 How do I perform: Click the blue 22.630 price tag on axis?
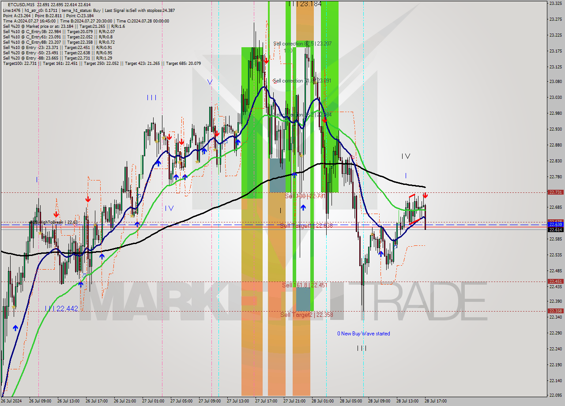pyautogui.click(x=555, y=225)
